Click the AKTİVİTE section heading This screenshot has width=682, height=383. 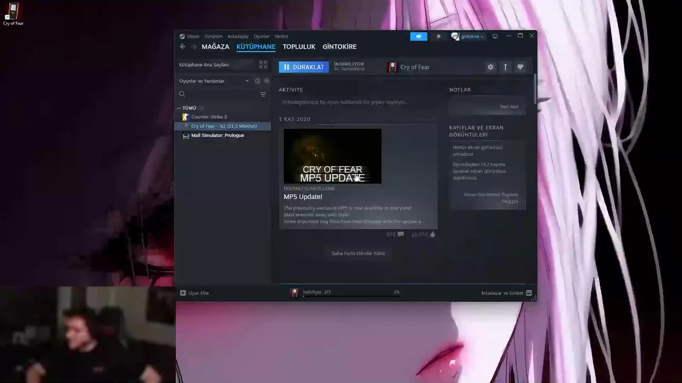pyautogui.click(x=290, y=90)
